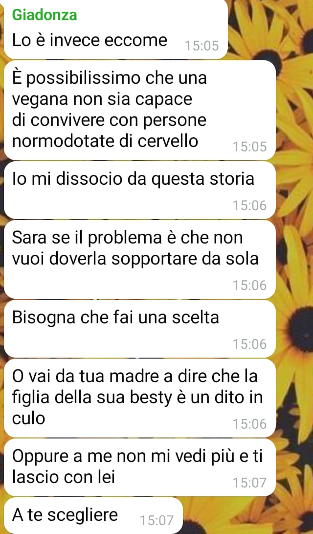Select the message starting 'È possibilissimo che una'
This screenshot has height=534, width=313.
coord(140,110)
